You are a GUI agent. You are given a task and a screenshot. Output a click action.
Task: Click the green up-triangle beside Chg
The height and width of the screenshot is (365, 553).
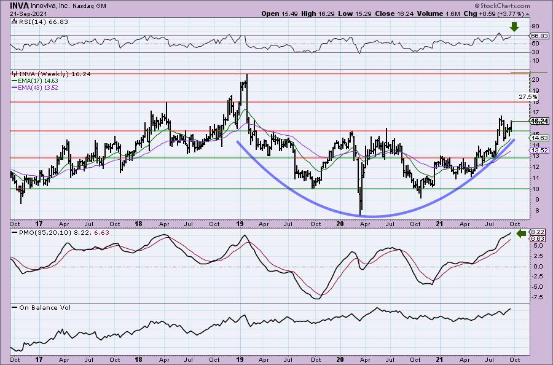[x=527, y=14]
